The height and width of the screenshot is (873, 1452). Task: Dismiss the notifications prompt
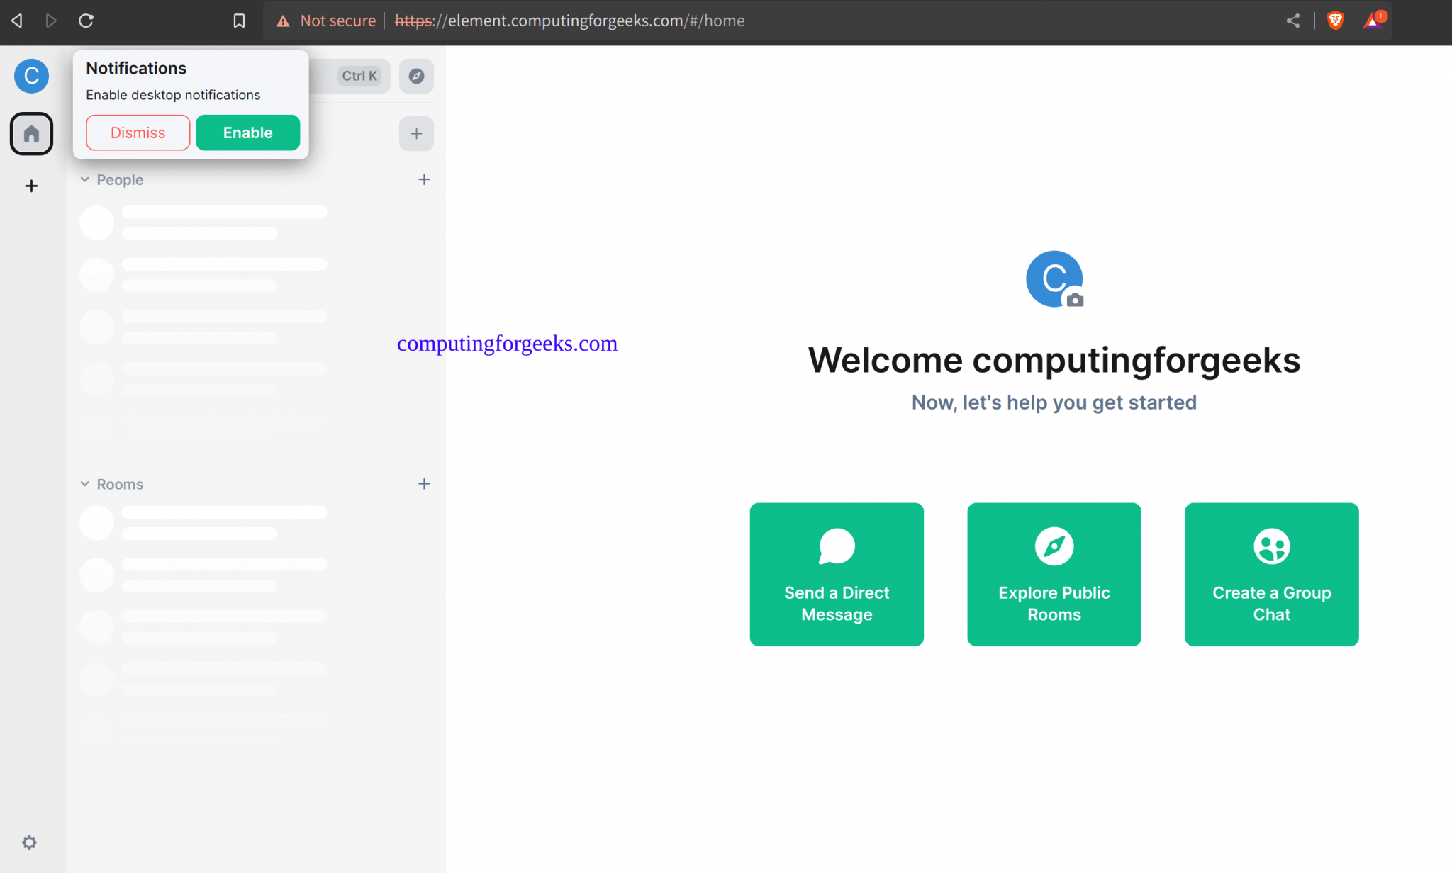click(x=138, y=133)
